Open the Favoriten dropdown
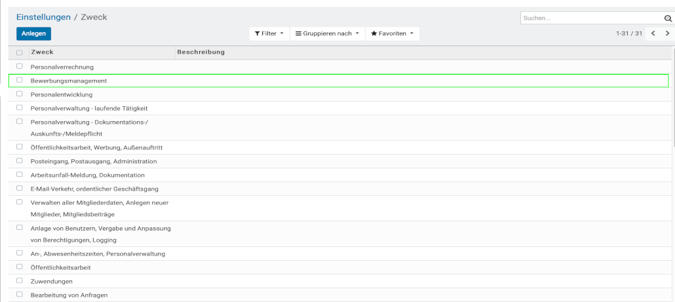 [x=392, y=33]
